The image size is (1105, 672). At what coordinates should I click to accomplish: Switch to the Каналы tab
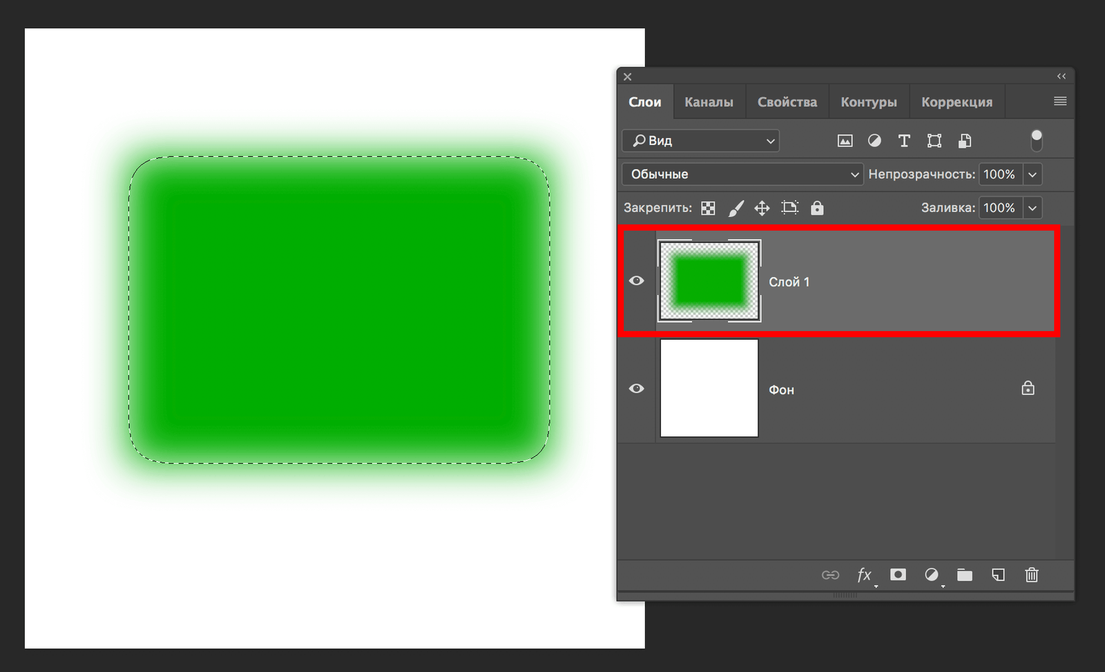[709, 102]
